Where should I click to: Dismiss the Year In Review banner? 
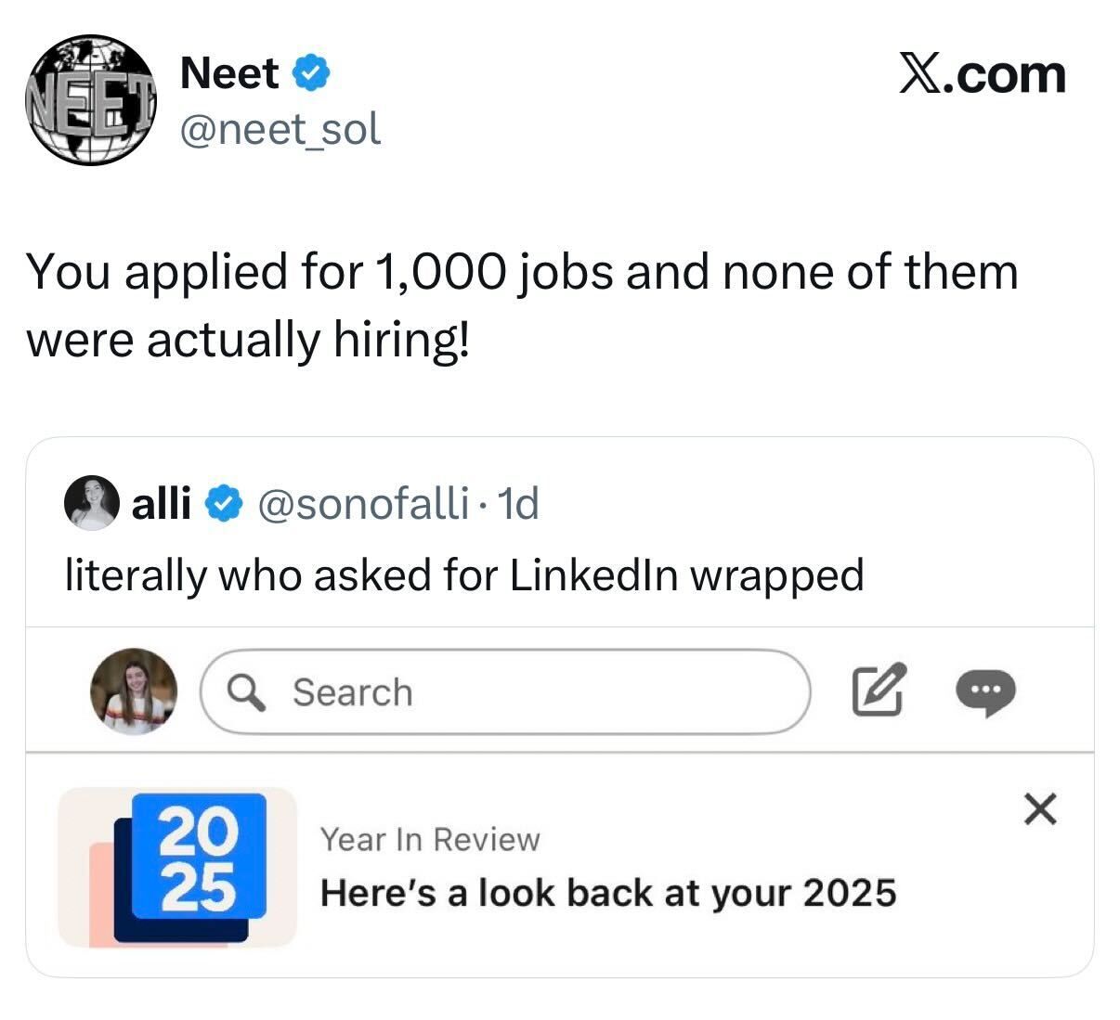tap(1040, 810)
